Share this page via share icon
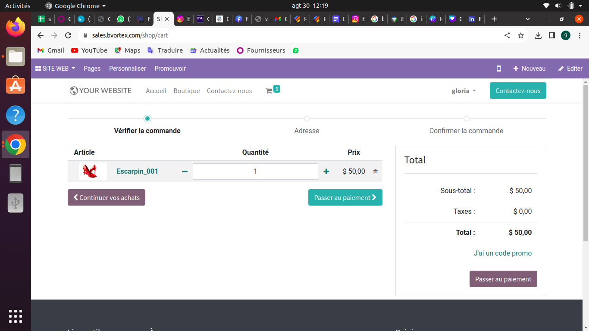This screenshot has height=331, width=589. tap(507, 35)
